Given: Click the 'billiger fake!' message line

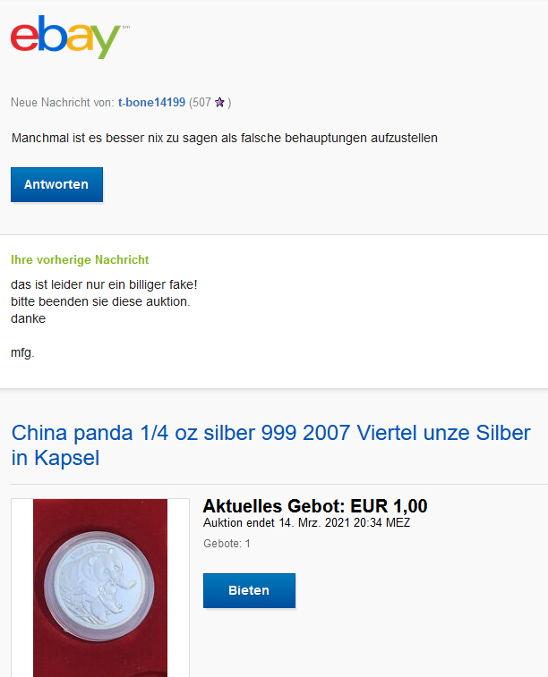Looking at the screenshot, I should click(x=104, y=285).
